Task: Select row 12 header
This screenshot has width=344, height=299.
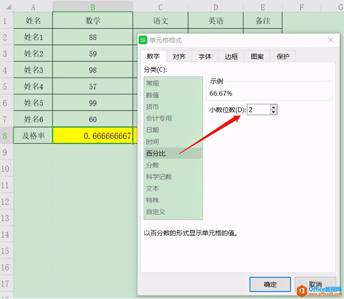Action: [x=7, y=201]
